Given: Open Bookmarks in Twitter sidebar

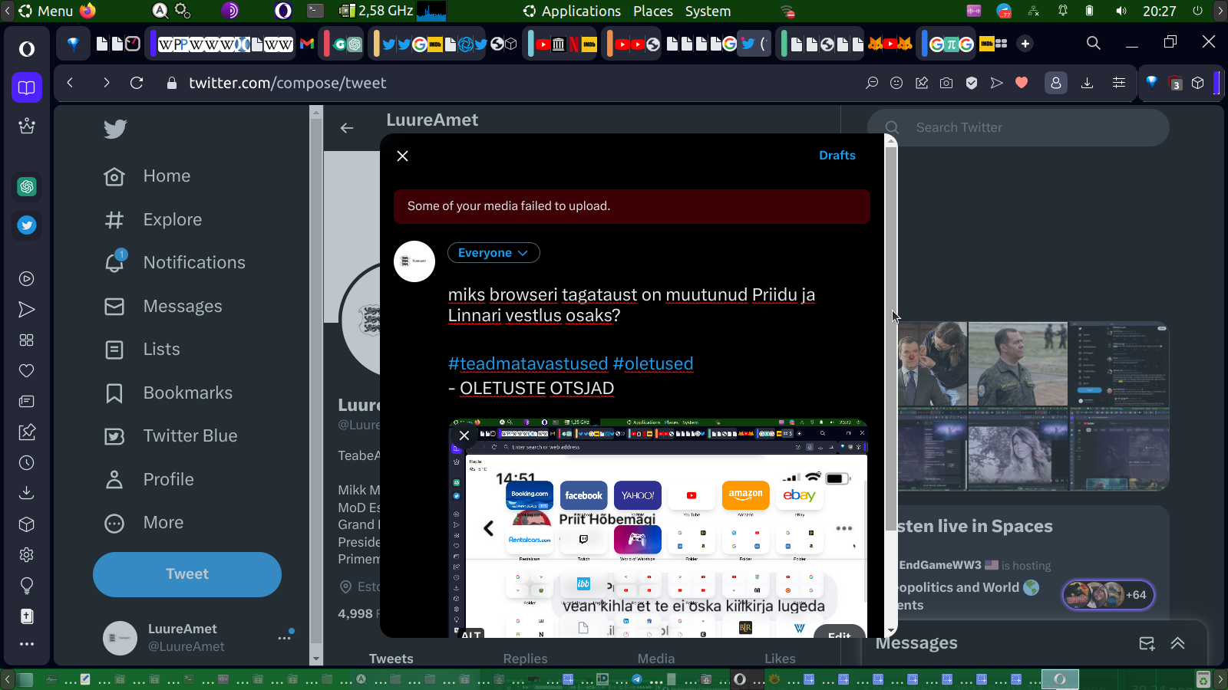Looking at the screenshot, I should point(168,393).
